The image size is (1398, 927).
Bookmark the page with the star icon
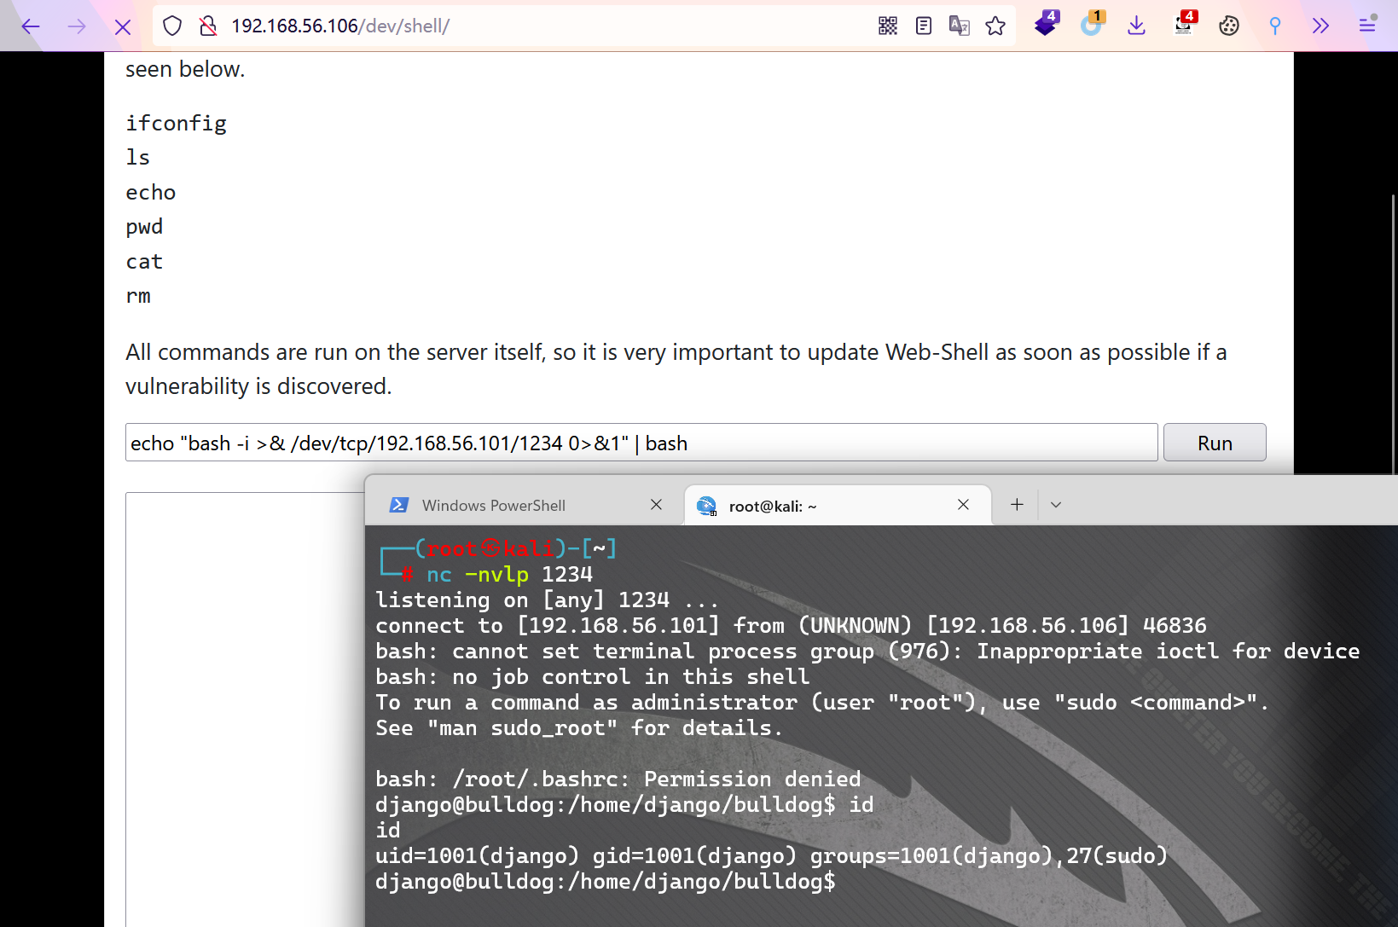[995, 26]
